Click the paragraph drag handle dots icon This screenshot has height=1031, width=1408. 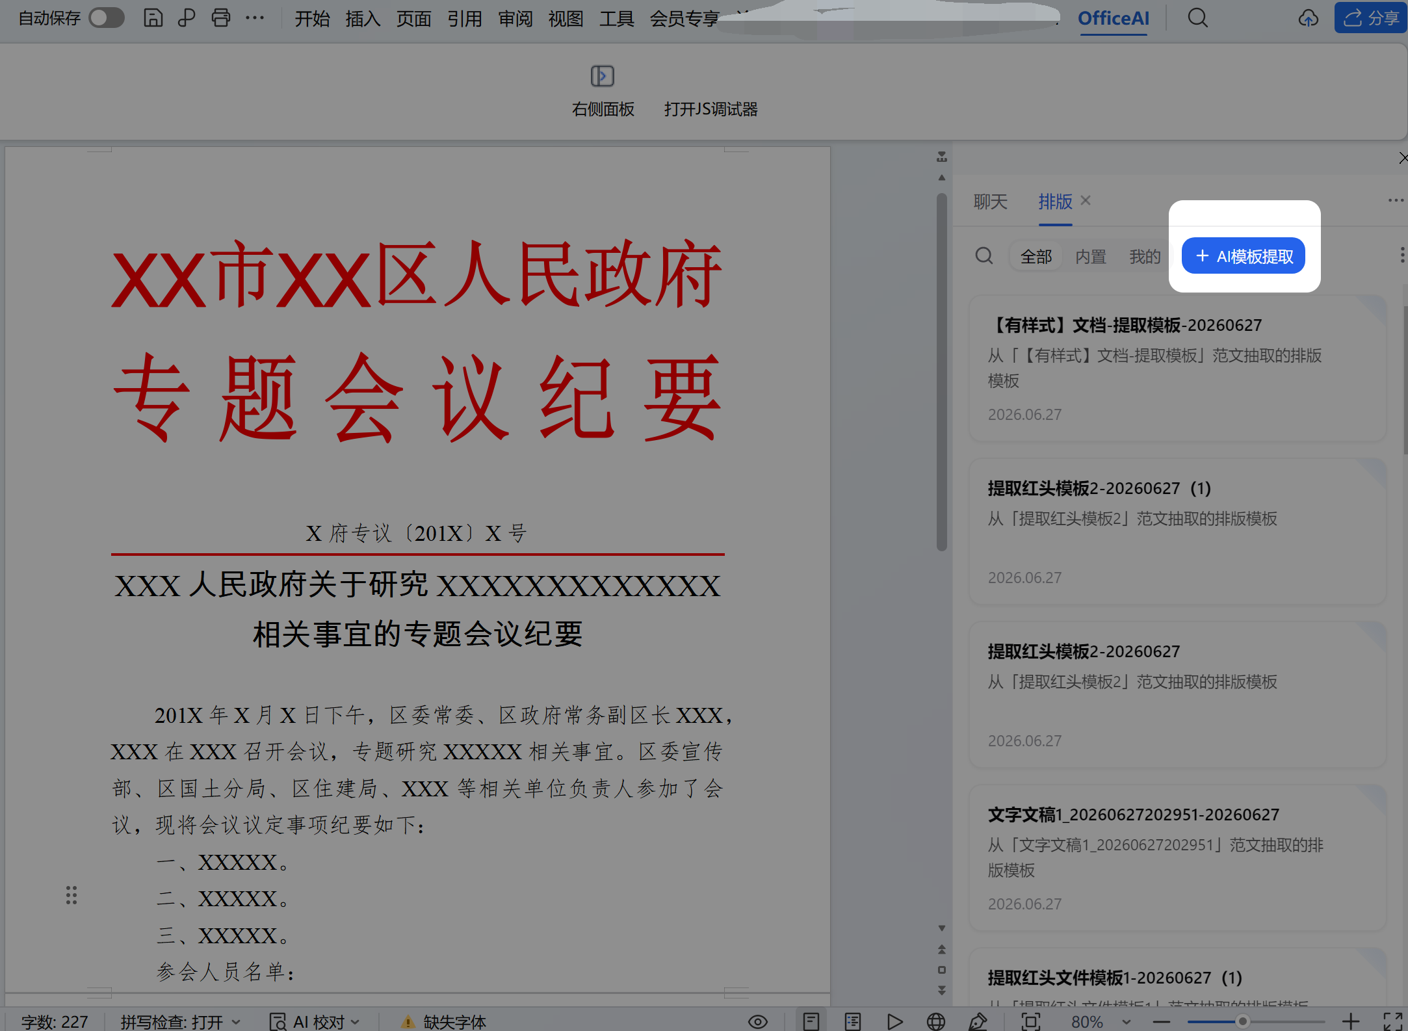(x=72, y=895)
